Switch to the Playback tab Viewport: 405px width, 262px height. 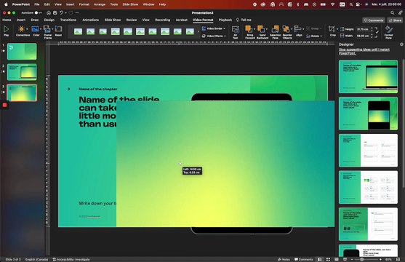[225, 20]
